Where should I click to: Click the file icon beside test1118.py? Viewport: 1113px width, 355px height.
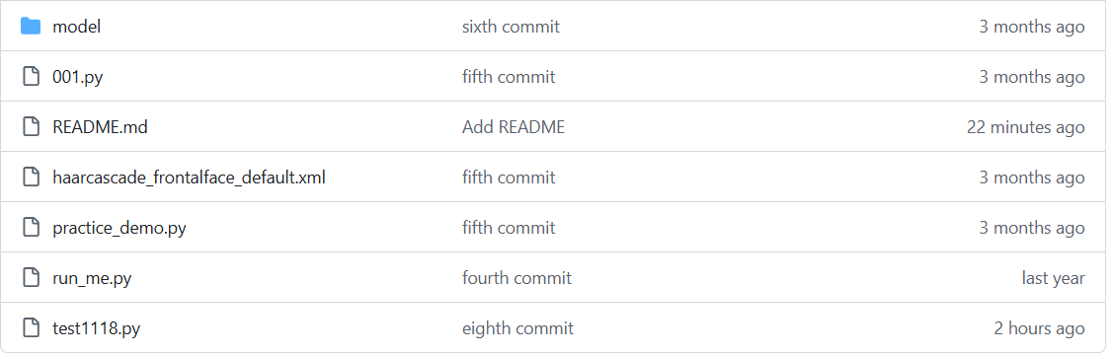coord(31,328)
